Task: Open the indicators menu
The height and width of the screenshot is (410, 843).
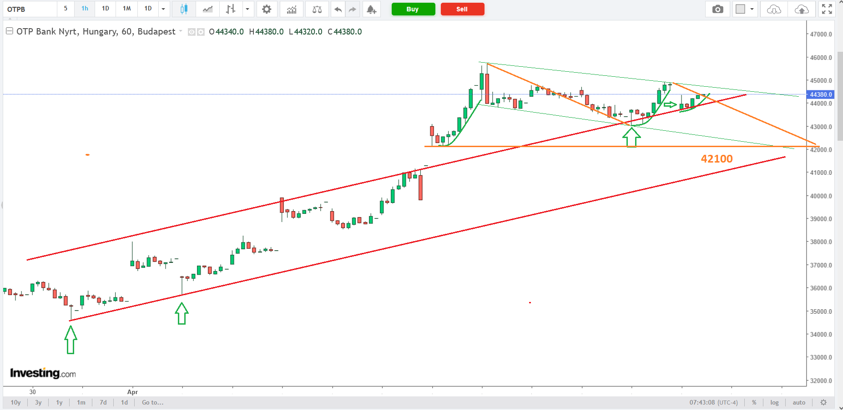Action: click(x=292, y=9)
